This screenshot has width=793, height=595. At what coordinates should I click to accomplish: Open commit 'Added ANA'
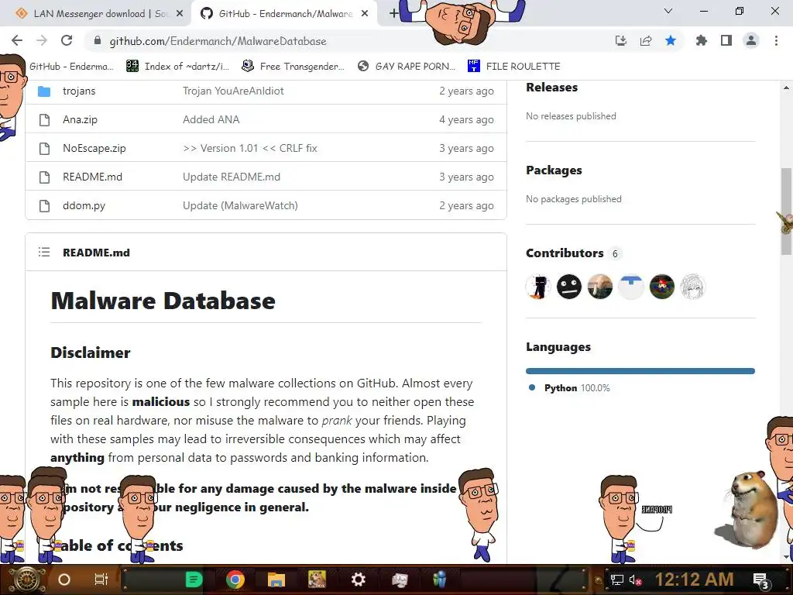point(211,120)
